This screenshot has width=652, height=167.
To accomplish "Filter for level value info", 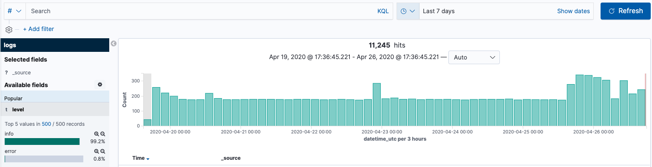I will point(96,133).
